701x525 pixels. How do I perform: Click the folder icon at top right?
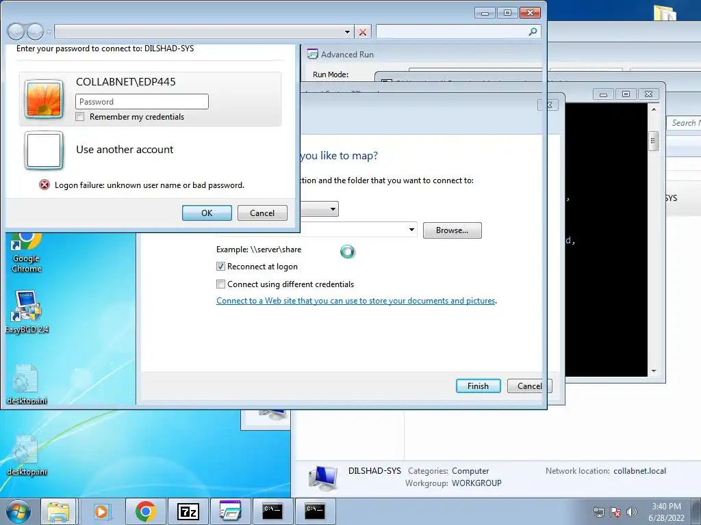pos(665,12)
